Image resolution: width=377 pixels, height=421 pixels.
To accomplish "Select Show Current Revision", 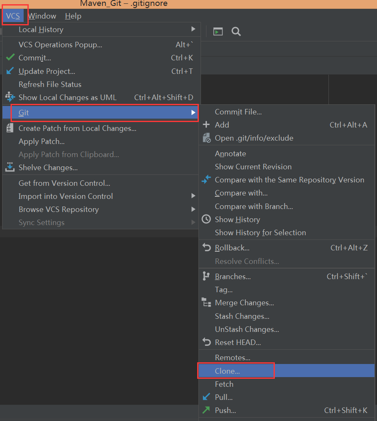I will (287, 167).
